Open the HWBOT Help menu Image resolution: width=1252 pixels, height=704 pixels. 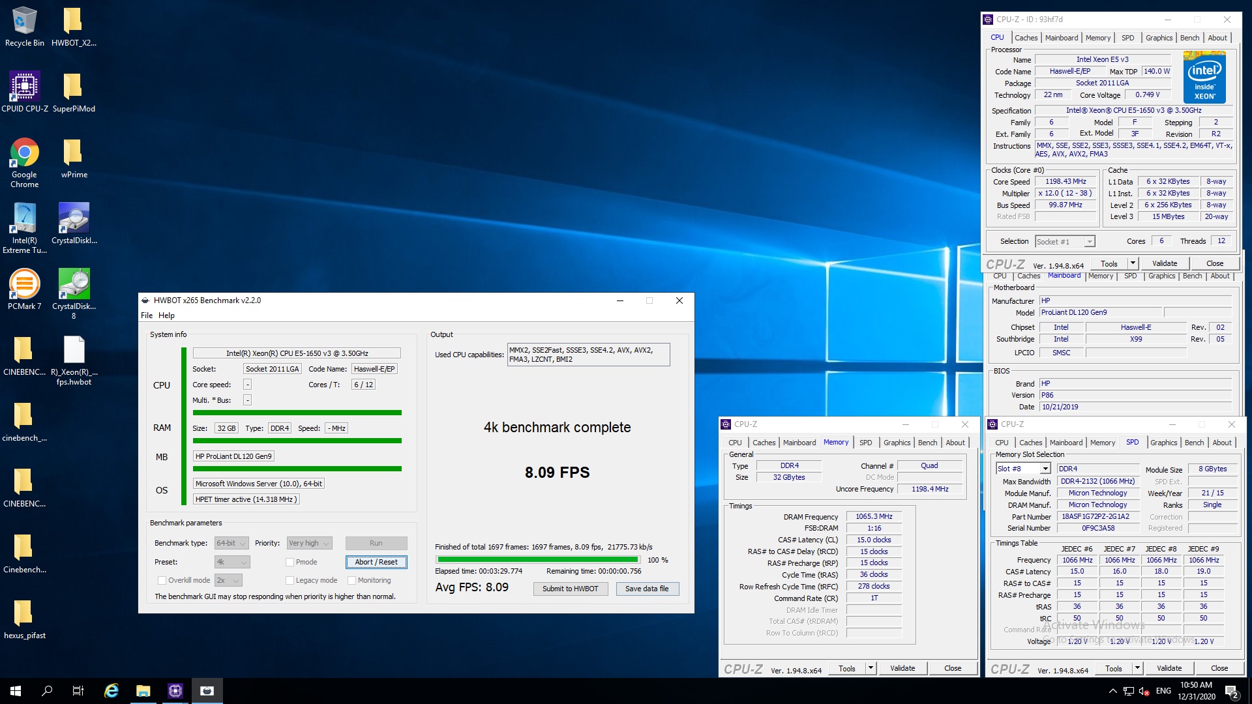(166, 315)
